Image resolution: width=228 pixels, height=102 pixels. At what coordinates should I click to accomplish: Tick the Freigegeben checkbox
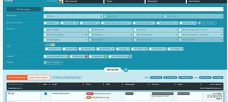click(90, 56)
